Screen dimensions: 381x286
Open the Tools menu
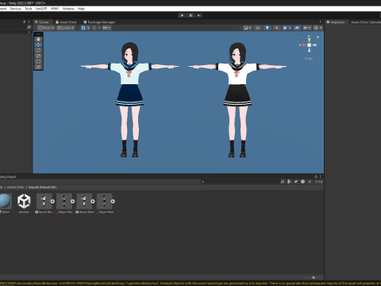[x=29, y=9]
